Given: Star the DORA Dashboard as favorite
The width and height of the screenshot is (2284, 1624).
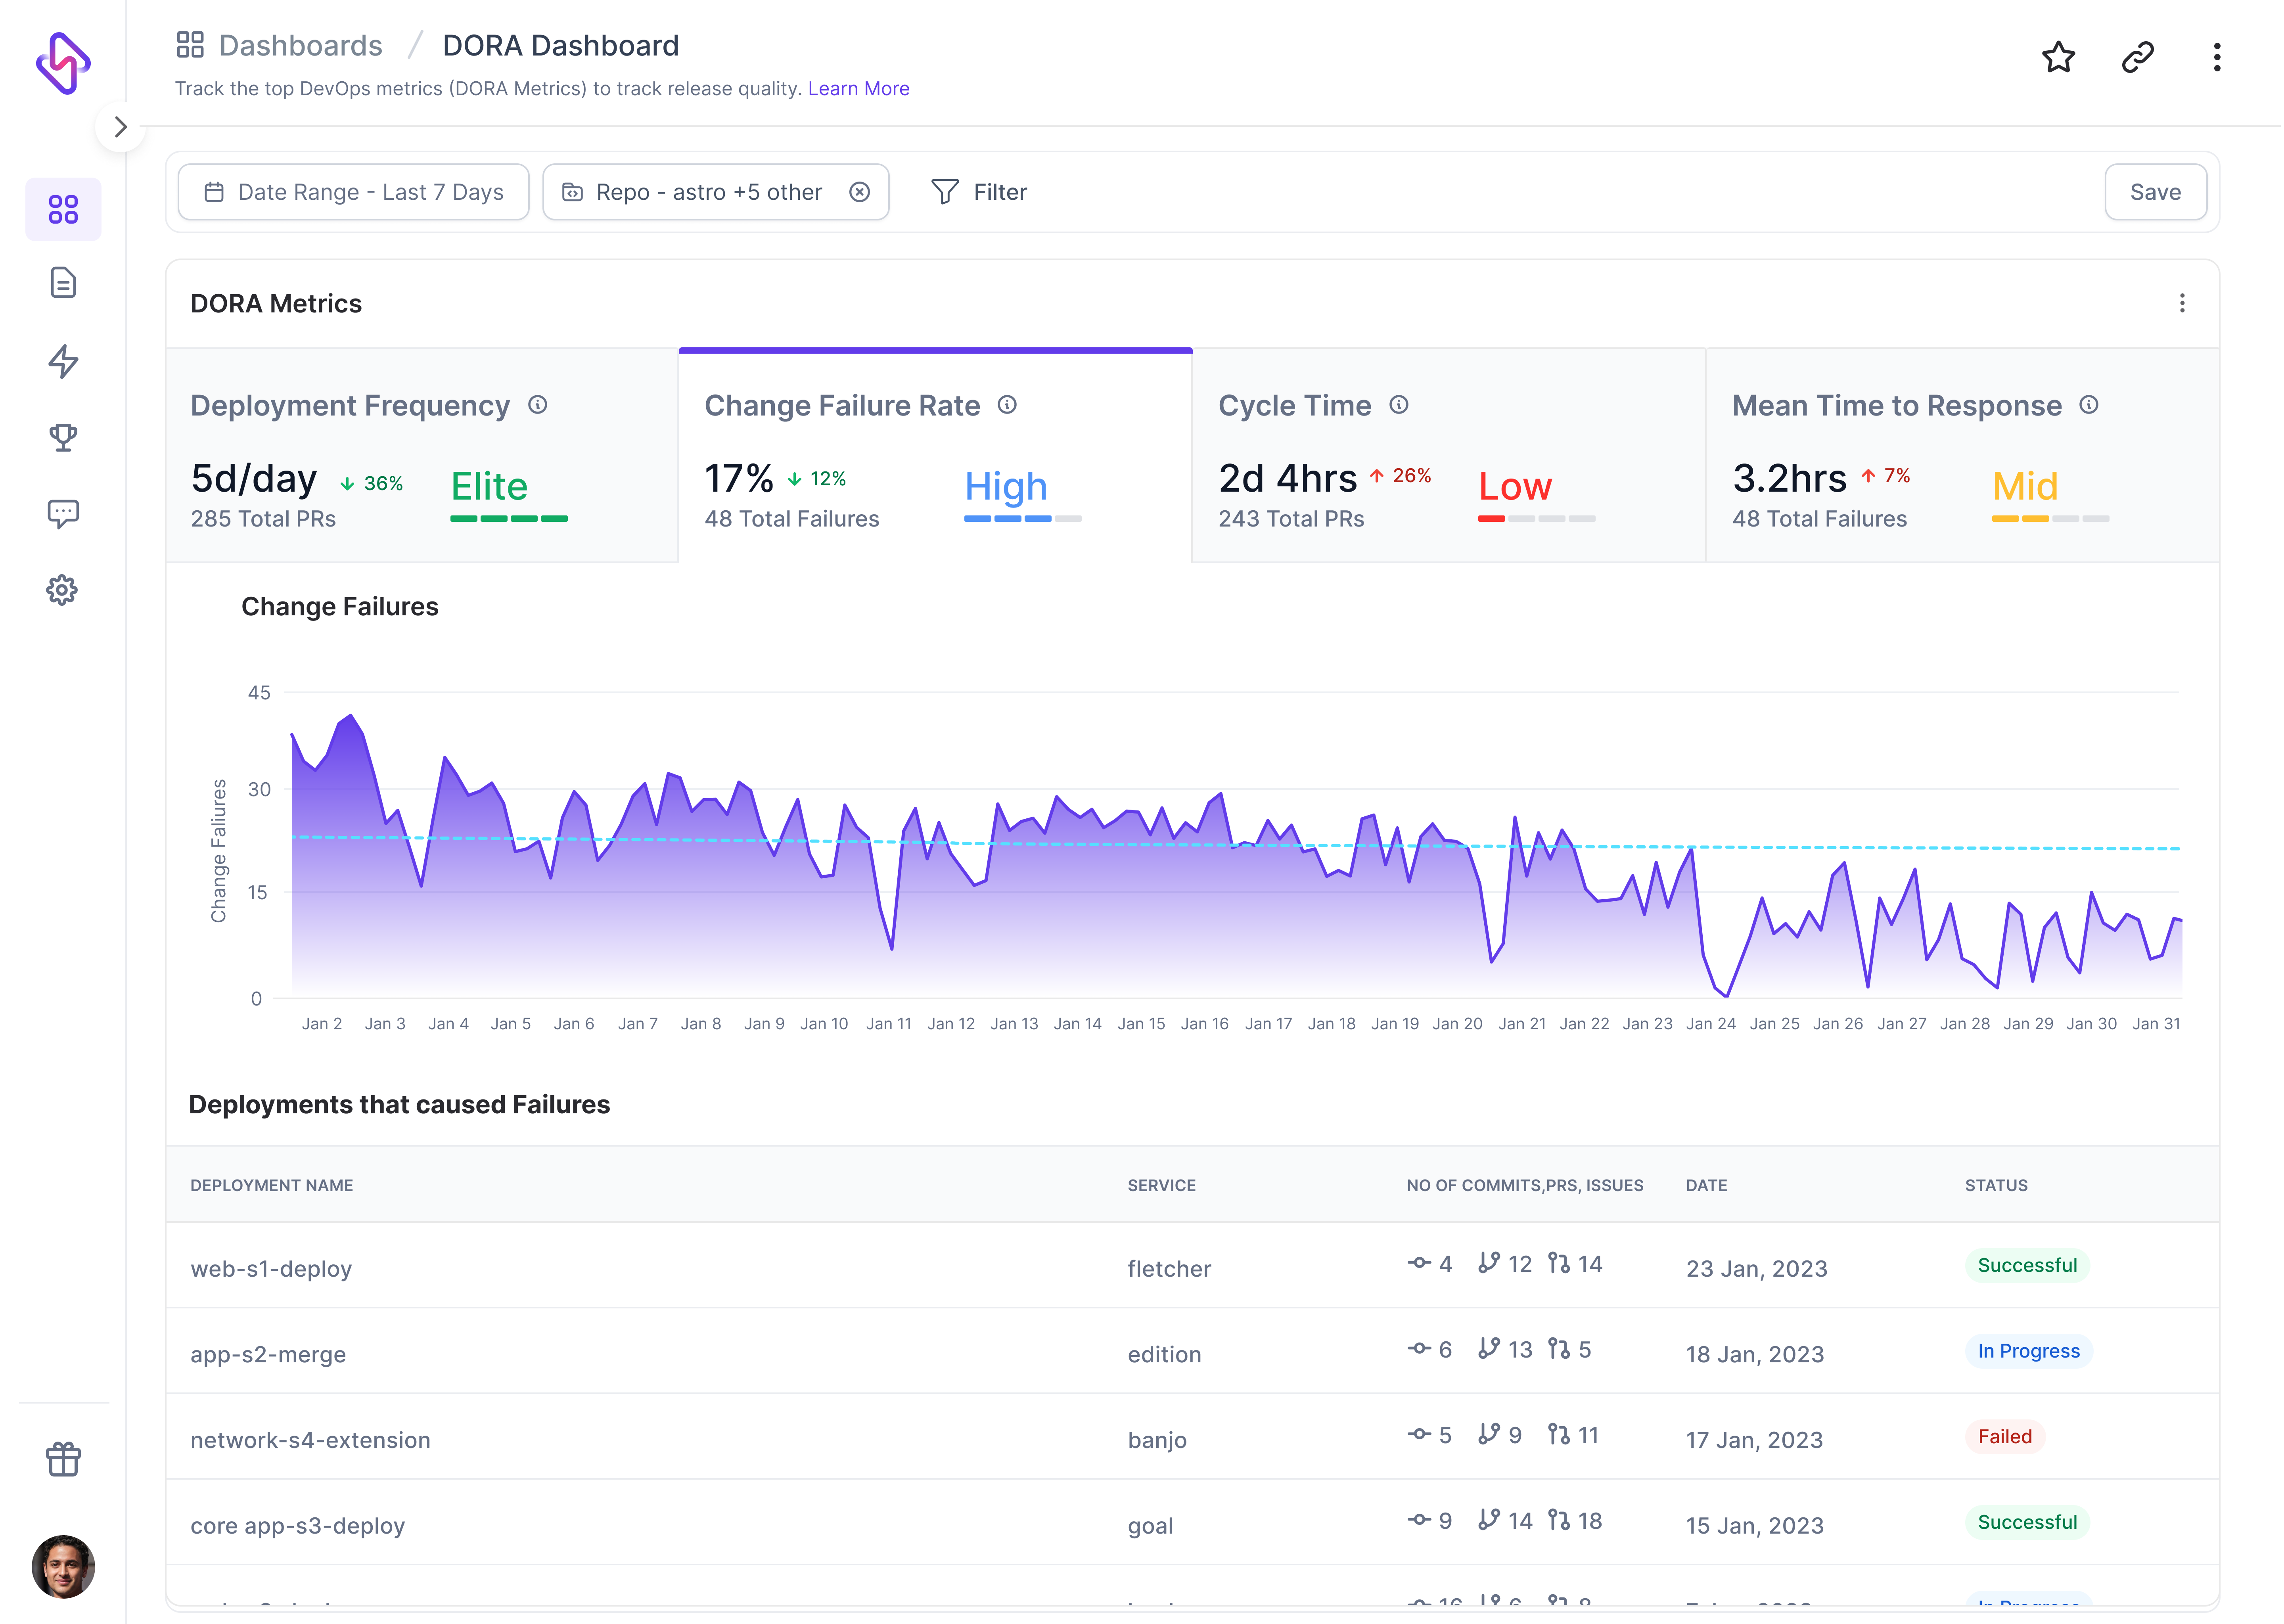Looking at the screenshot, I should point(2057,57).
